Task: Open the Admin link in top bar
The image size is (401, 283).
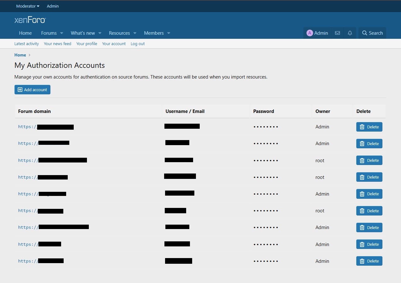Action: point(53,6)
